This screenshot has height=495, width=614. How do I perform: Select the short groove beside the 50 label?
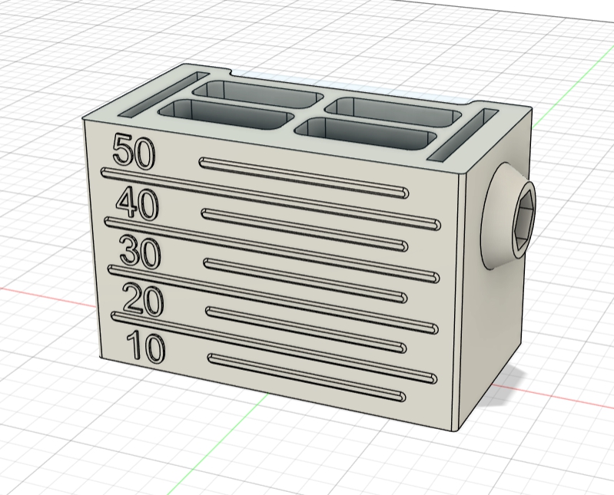click(x=304, y=177)
